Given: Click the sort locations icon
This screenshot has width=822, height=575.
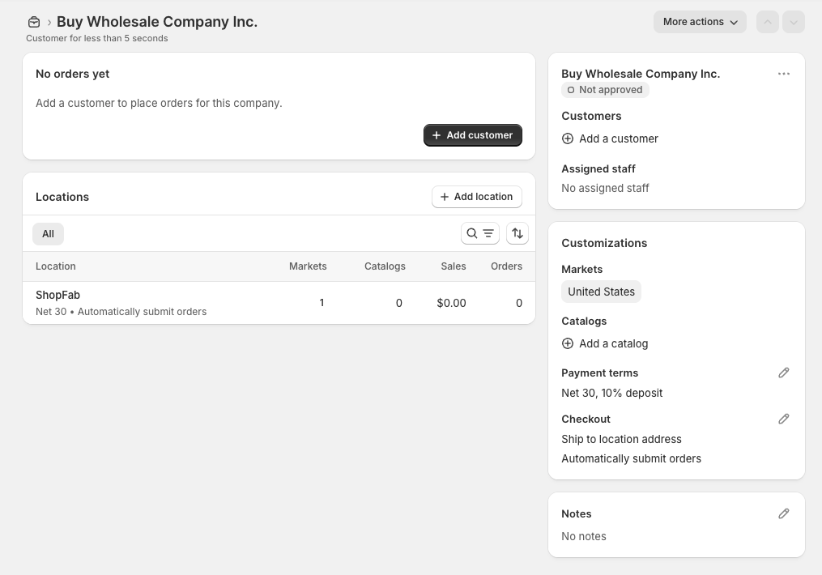Looking at the screenshot, I should pos(517,233).
